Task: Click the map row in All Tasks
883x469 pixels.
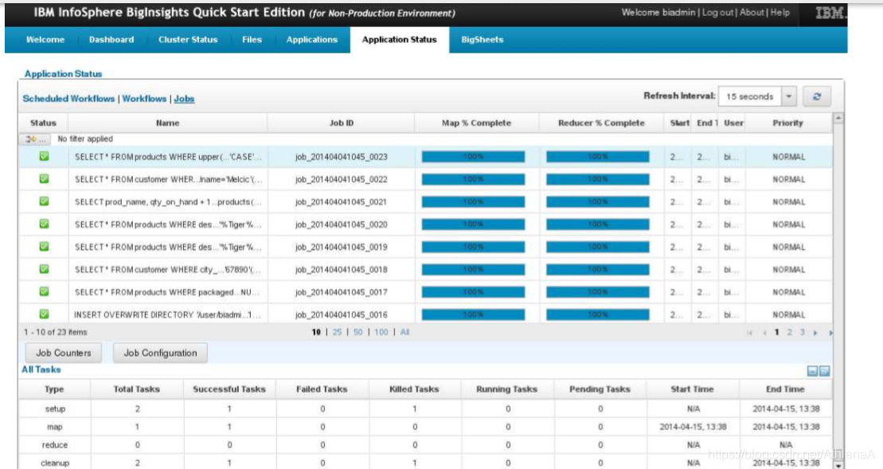Action: (426, 427)
